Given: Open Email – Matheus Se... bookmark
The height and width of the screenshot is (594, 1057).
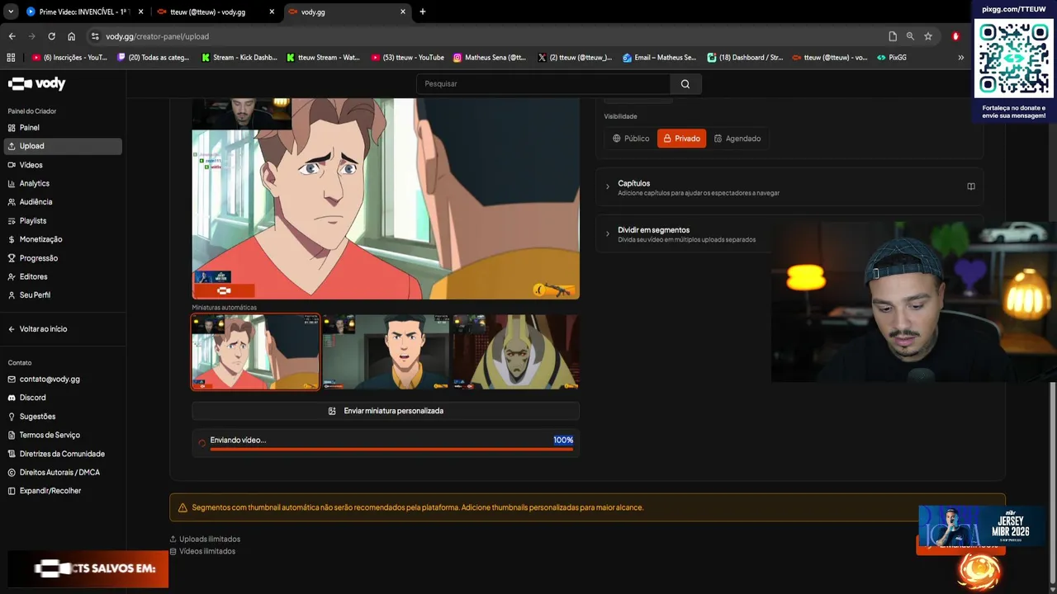Looking at the screenshot, I should click(659, 58).
